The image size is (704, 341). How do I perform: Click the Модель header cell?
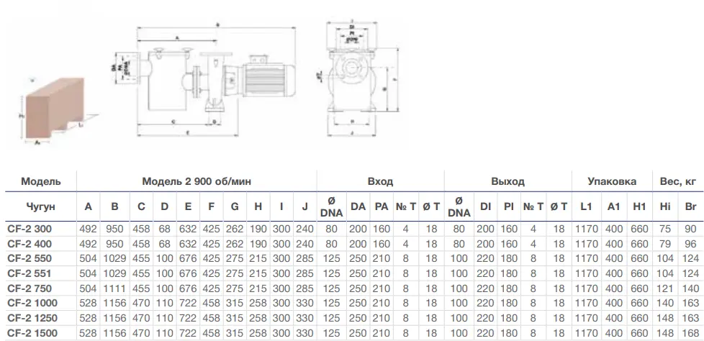click(x=41, y=182)
